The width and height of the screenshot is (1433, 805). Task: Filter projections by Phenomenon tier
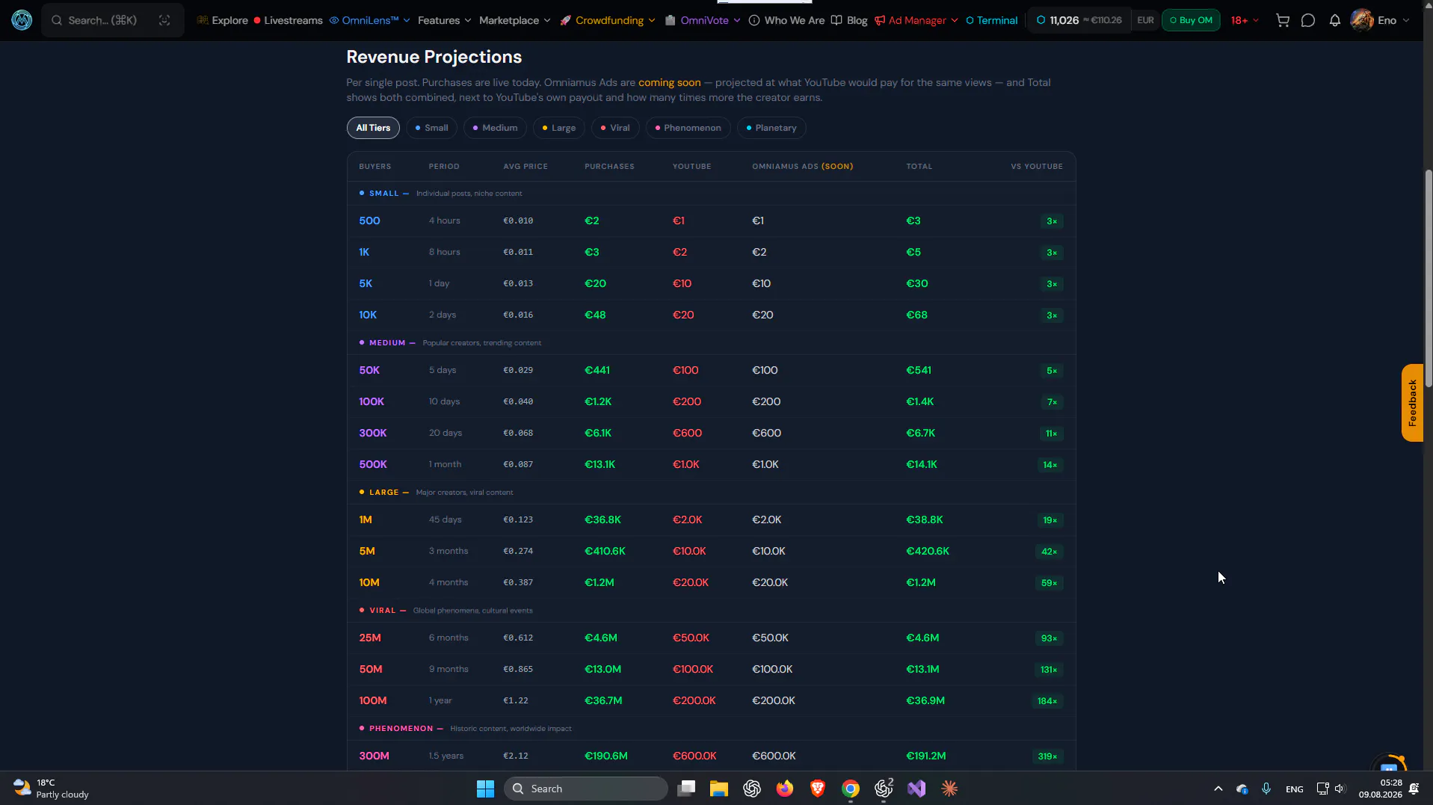coord(688,128)
